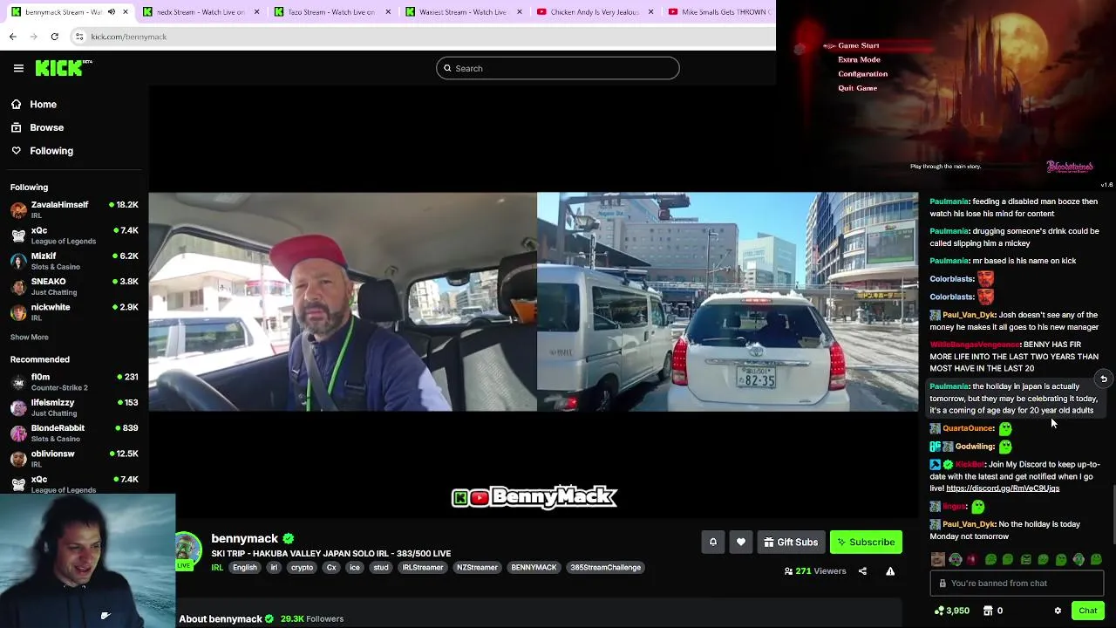Image resolution: width=1116 pixels, height=628 pixels.
Task: Open SNEAKO channel avatar
Action: pos(18,287)
